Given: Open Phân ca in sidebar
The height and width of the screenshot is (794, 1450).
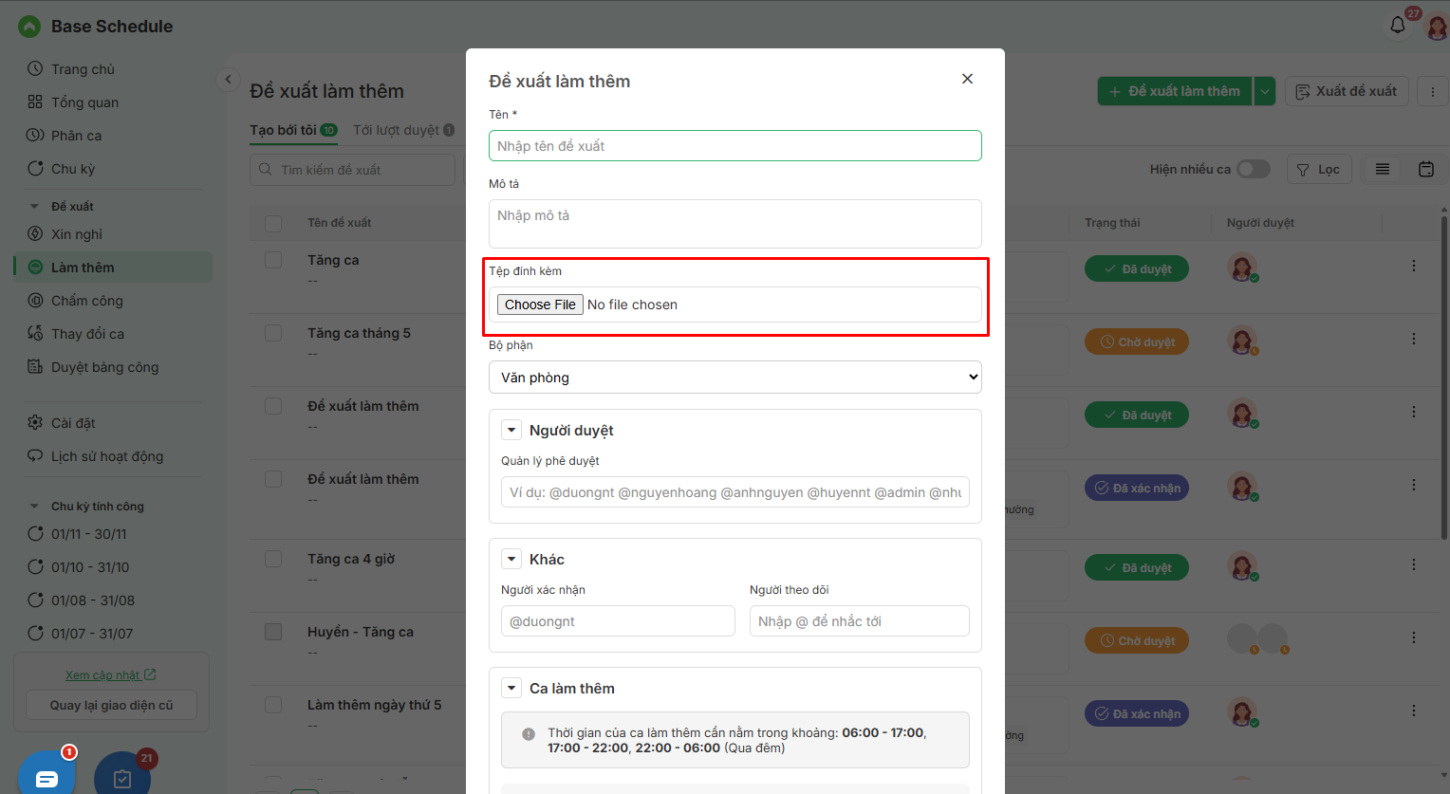Looking at the screenshot, I should tap(76, 136).
